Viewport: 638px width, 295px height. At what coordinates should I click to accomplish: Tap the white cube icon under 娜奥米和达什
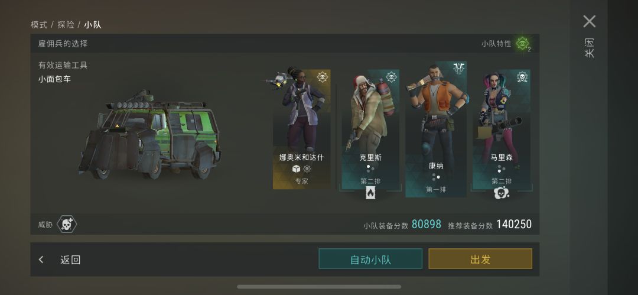[x=296, y=168]
